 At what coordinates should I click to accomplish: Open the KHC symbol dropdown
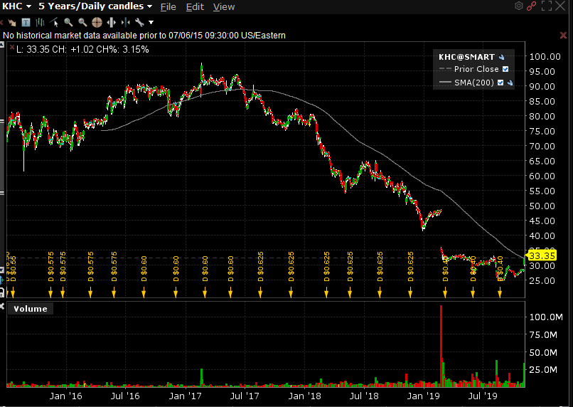point(18,6)
